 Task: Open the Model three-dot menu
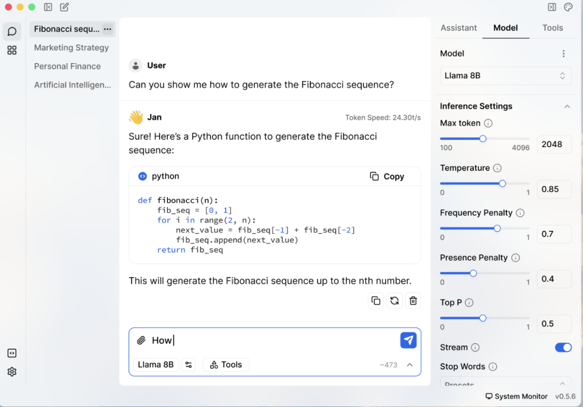click(564, 53)
